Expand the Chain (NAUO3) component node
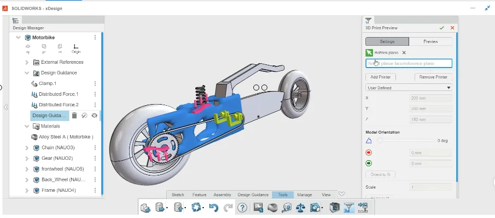 (27, 148)
